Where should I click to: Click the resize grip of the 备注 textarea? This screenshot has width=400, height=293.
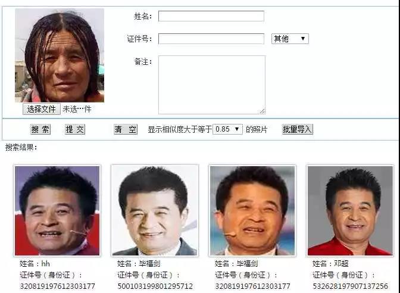[262, 111]
